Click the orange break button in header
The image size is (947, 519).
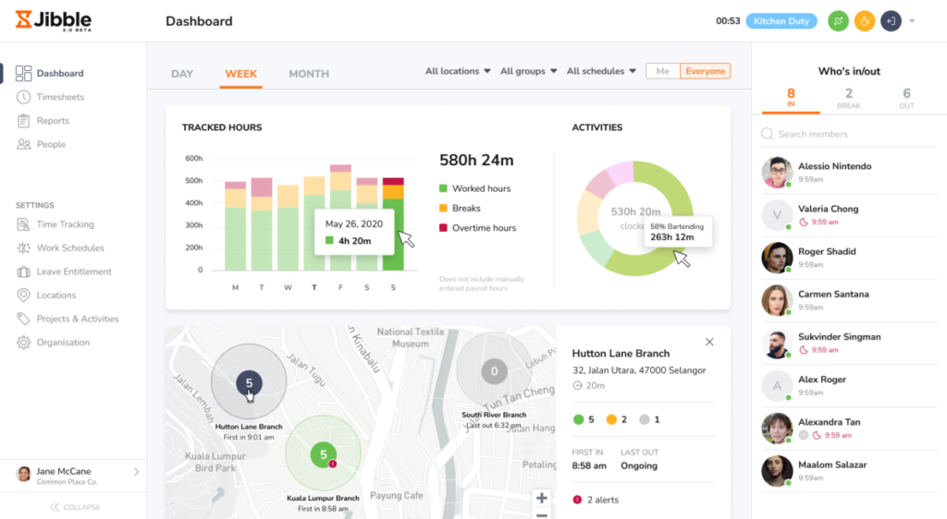[x=864, y=21]
